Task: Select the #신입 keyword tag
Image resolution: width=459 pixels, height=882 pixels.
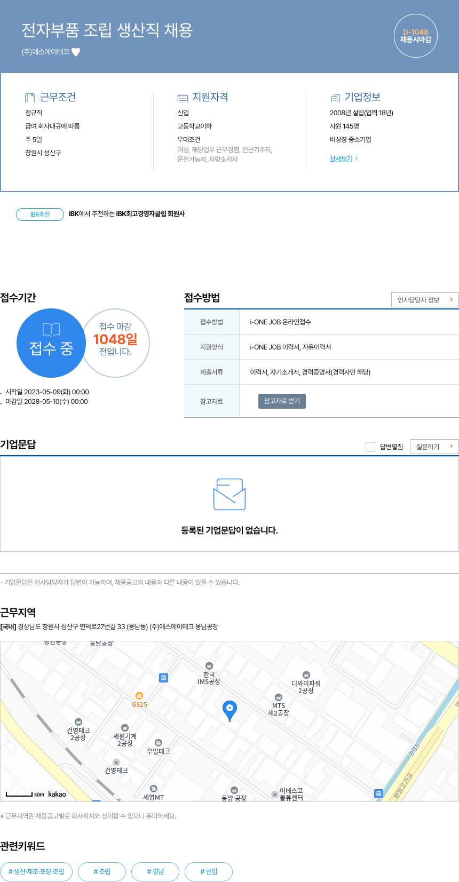Action: click(x=209, y=871)
